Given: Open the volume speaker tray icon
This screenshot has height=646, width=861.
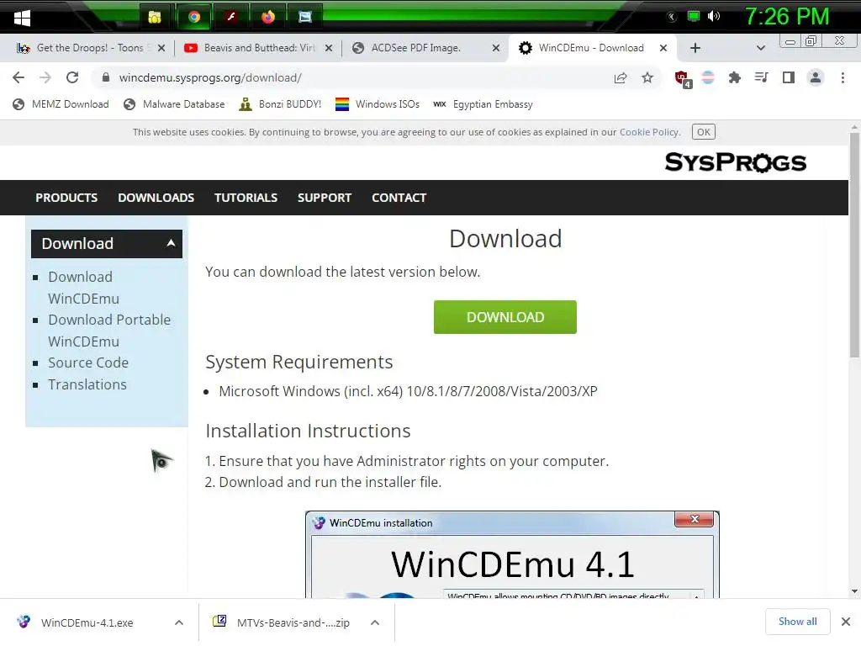Looking at the screenshot, I should 713,17.
